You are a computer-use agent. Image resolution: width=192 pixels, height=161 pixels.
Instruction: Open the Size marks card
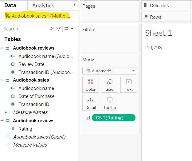pos(110,85)
